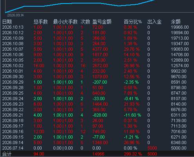The image size is (194, 157).
Task: Click percentage 21.93 %
Action: (132, 104)
